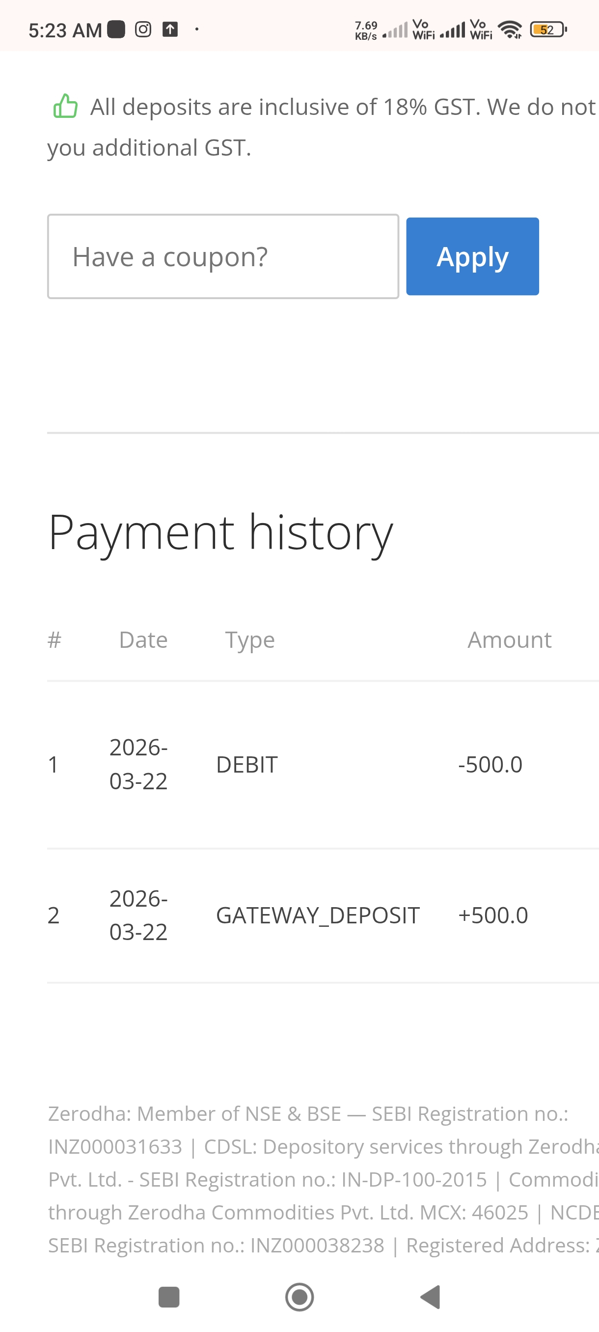Tap the green thumbs-up icon
599x1332 pixels.
(x=66, y=107)
